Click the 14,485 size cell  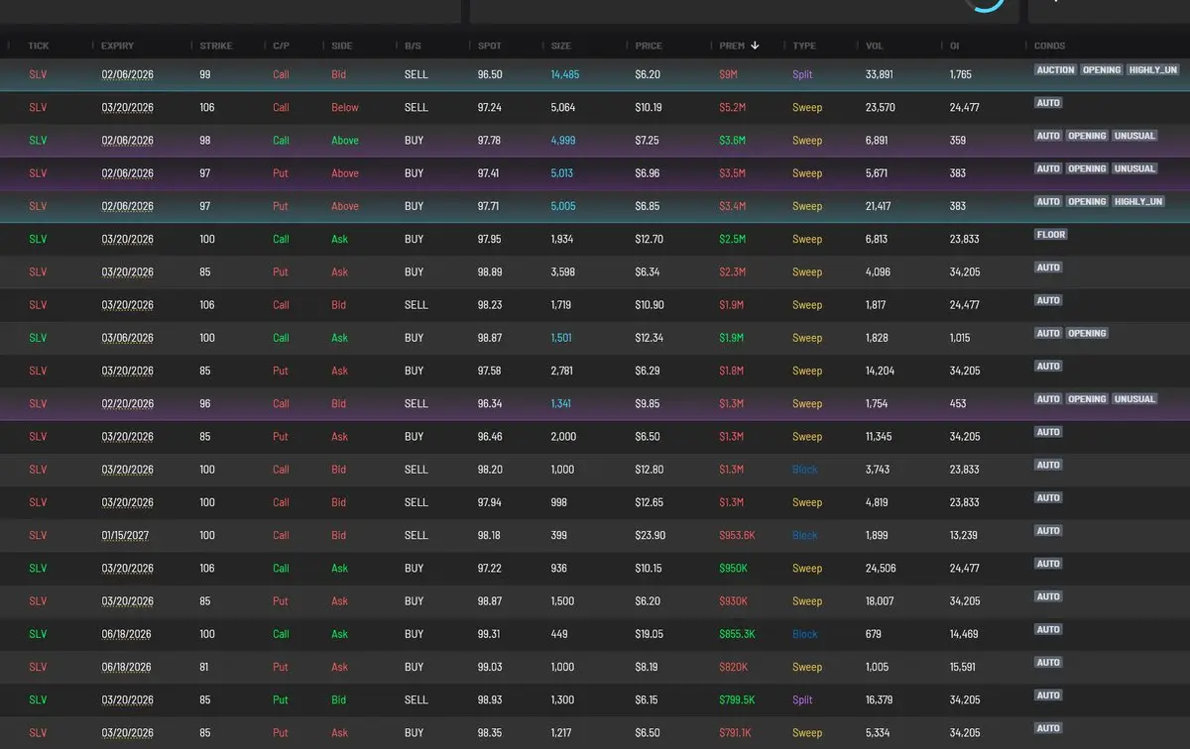565,74
